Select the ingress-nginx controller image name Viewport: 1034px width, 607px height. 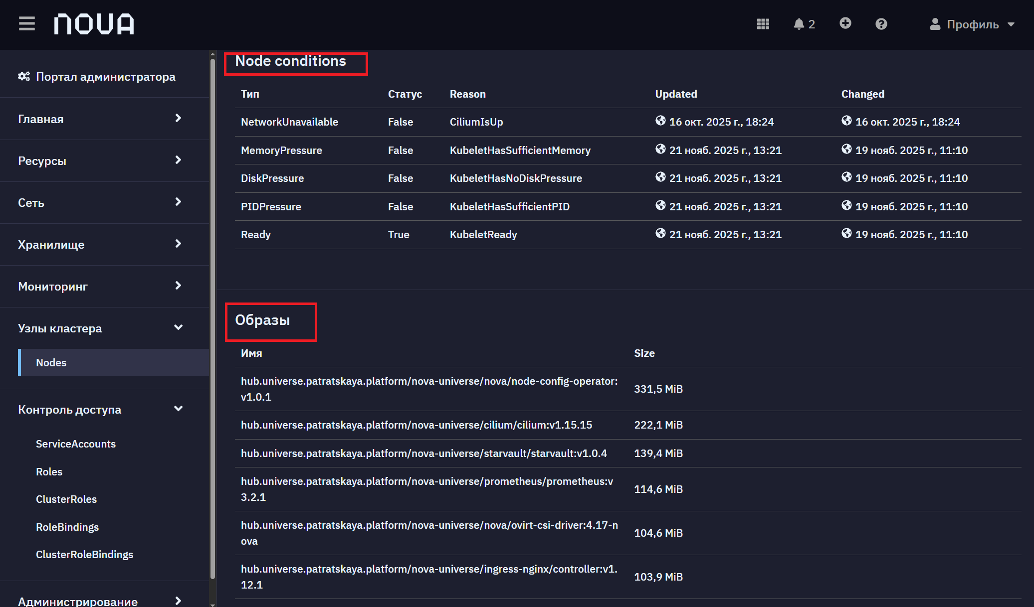click(x=429, y=577)
